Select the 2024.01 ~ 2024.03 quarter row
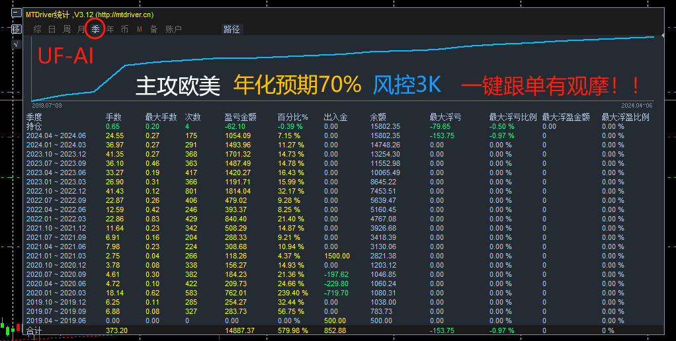Screen dimensions: 676x341 pos(343,145)
